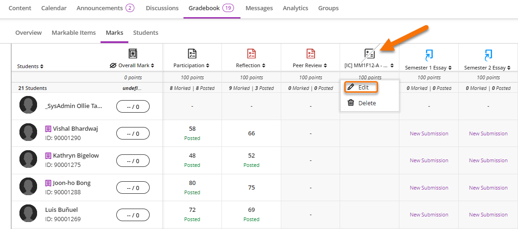
Task: Open Vishal Bhardwaj's Semester 1 New Submission
Action: pos(429,134)
